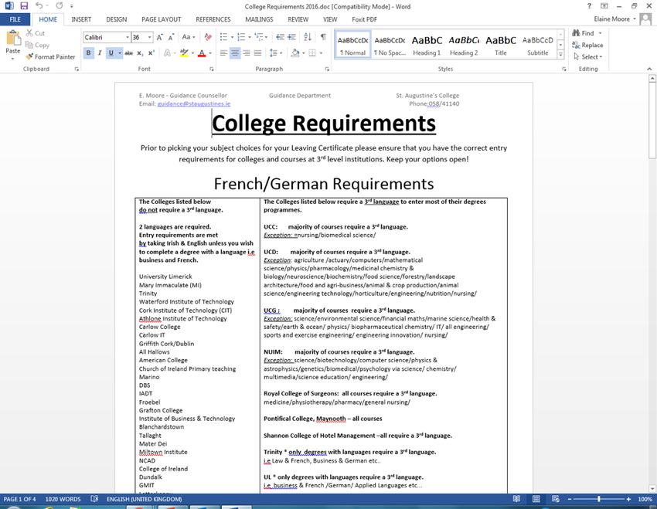This screenshot has width=657, height=509.
Task: Apply the No Spacing style
Action: (390, 44)
